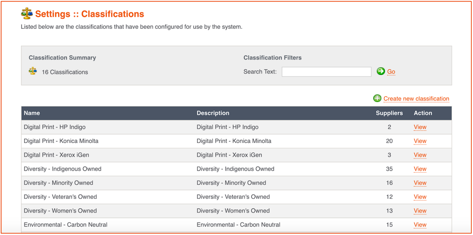Click the scales icon beside Settings heading

click(x=27, y=13)
